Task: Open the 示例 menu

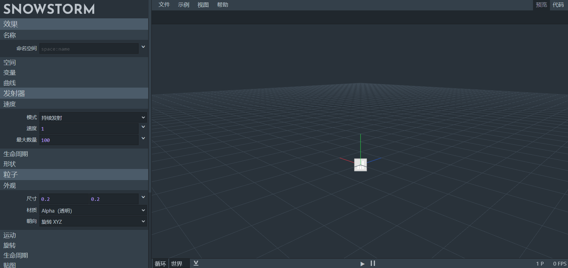Action: point(184,5)
